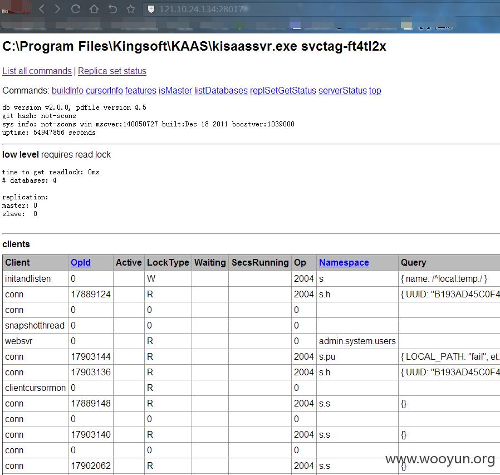The width and height of the screenshot is (500, 475).
Task: Select the clientcursormon client cell
Action: [36, 388]
